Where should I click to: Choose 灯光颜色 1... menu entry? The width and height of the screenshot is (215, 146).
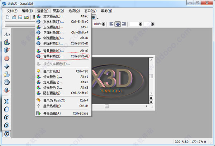63,77
